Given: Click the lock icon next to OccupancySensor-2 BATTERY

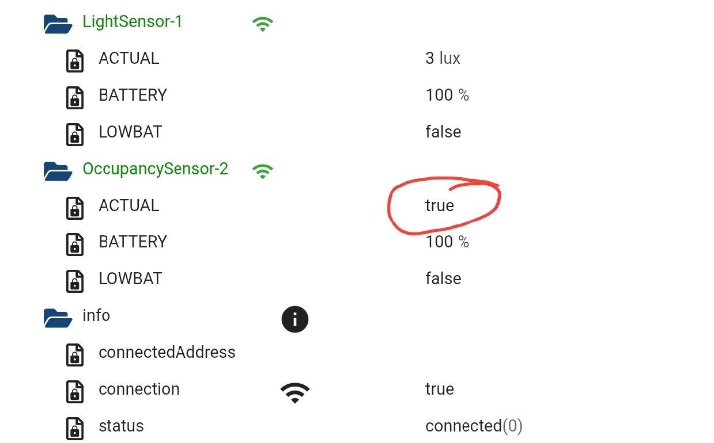Looking at the screenshot, I should (74, 245).
